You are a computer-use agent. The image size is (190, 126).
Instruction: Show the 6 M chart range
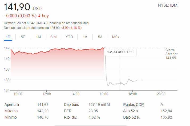(x=54, y=37)
